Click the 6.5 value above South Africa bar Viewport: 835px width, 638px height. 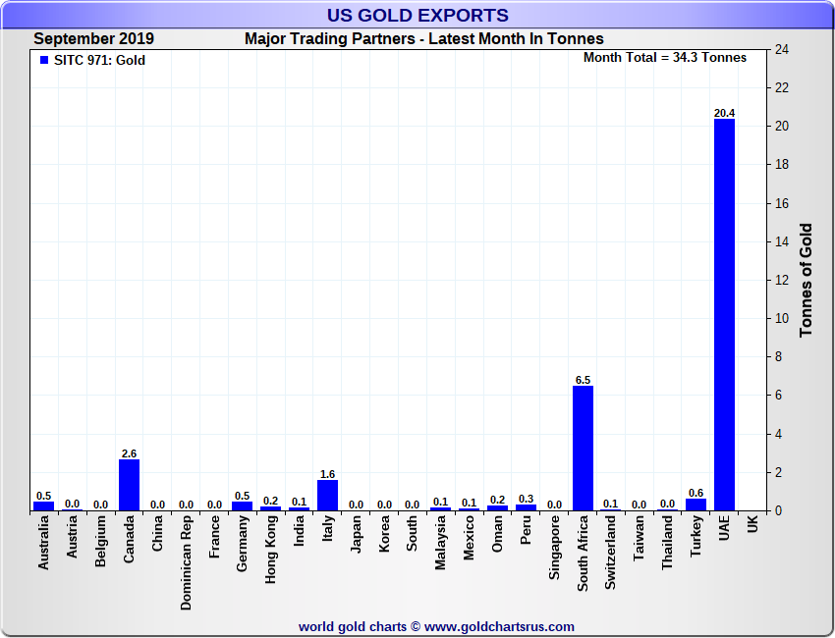point(583,380)
